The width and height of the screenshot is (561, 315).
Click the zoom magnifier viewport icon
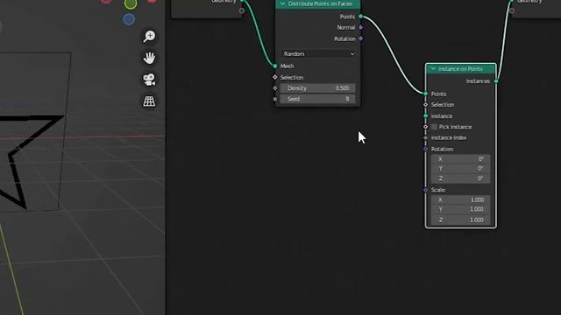pyautogui.click(x=149, y=36)
